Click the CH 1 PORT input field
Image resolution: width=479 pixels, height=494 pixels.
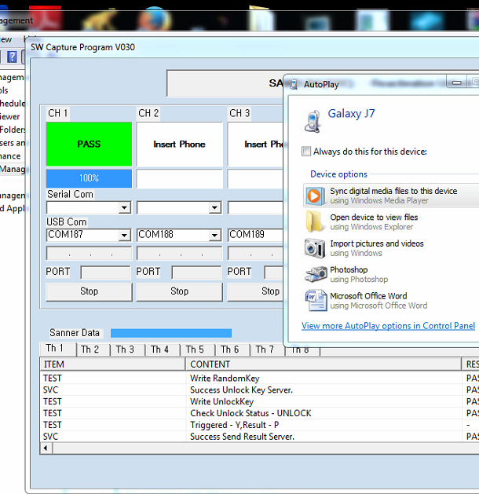click(x=105, y=273)
